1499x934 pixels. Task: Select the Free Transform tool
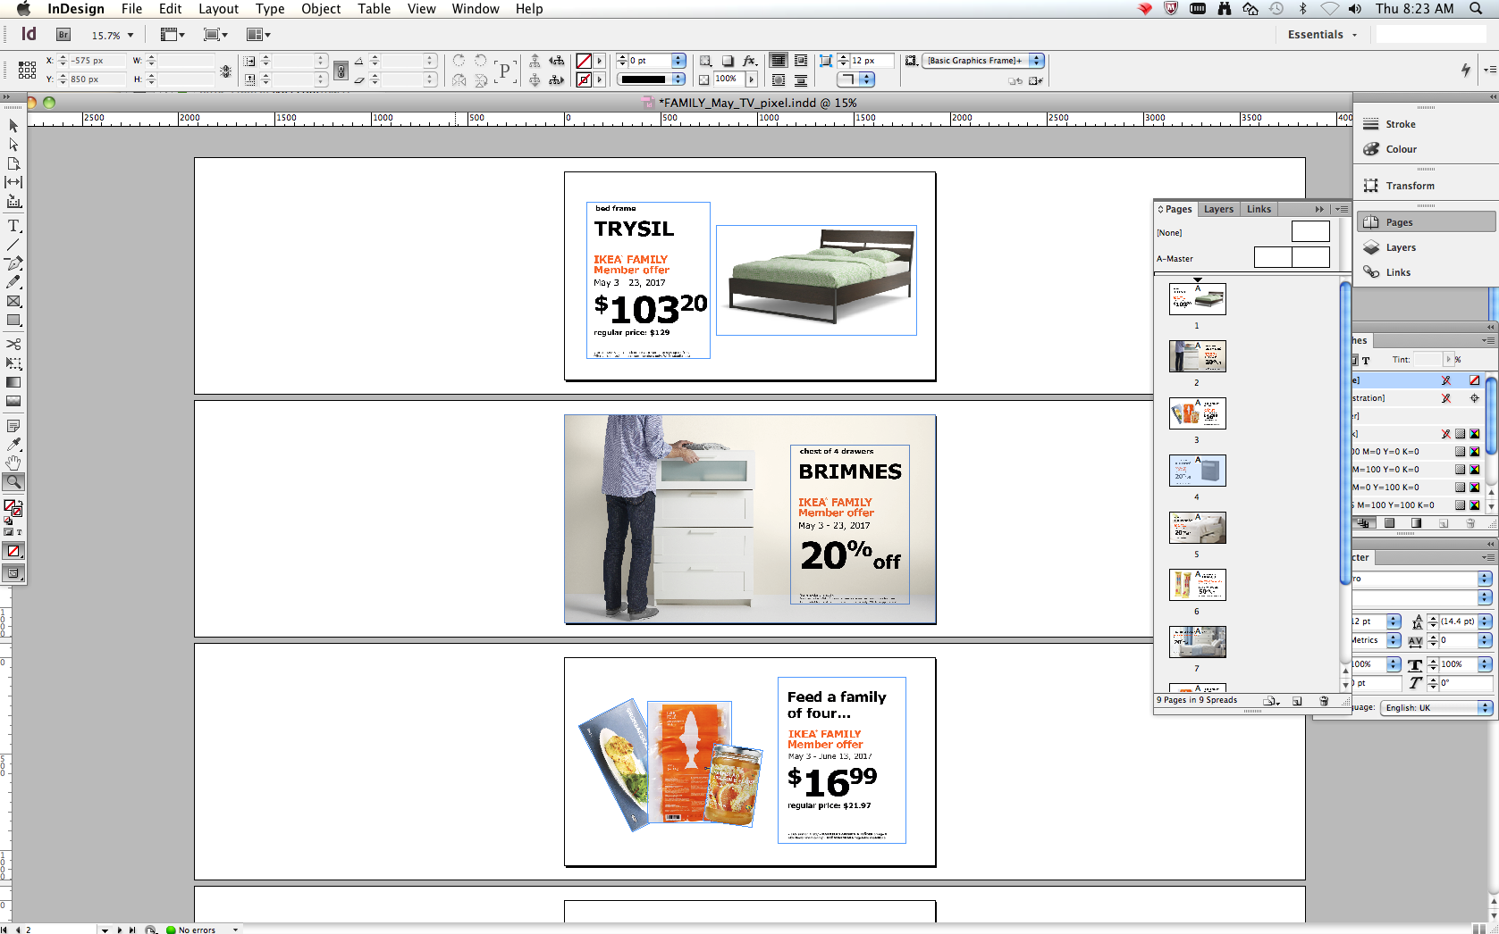click(x=13, y=363)
